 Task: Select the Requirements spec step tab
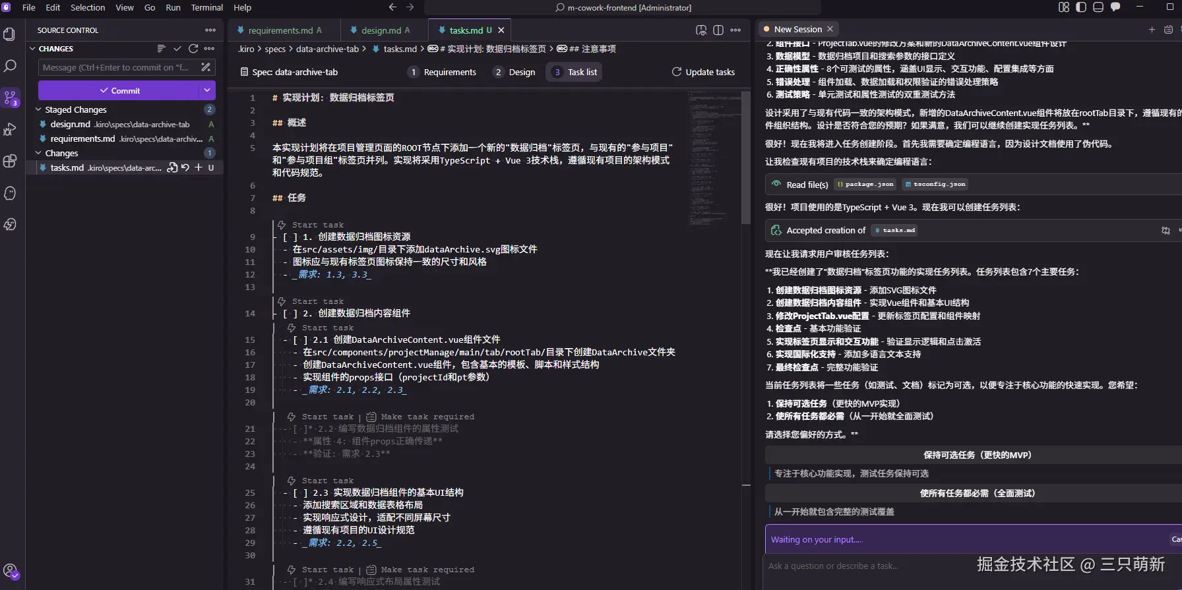pos(443,72)
